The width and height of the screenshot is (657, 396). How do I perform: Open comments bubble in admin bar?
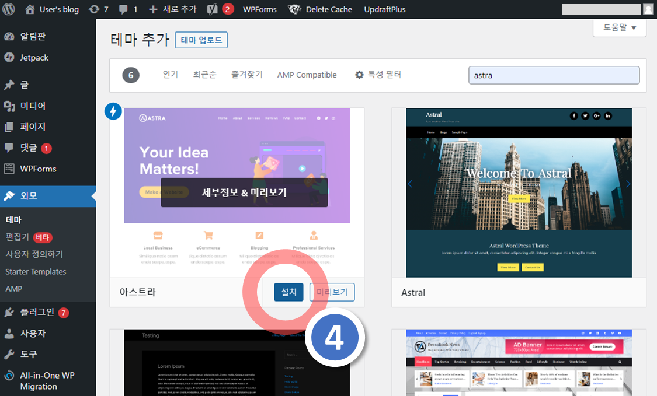(128, 9)
